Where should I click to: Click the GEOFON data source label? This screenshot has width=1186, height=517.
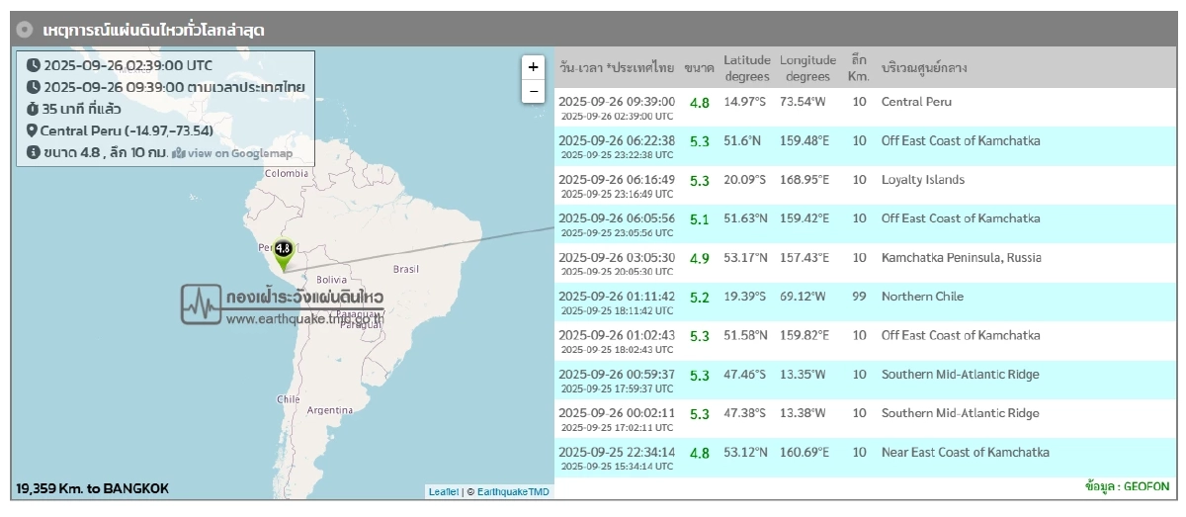1127,486
